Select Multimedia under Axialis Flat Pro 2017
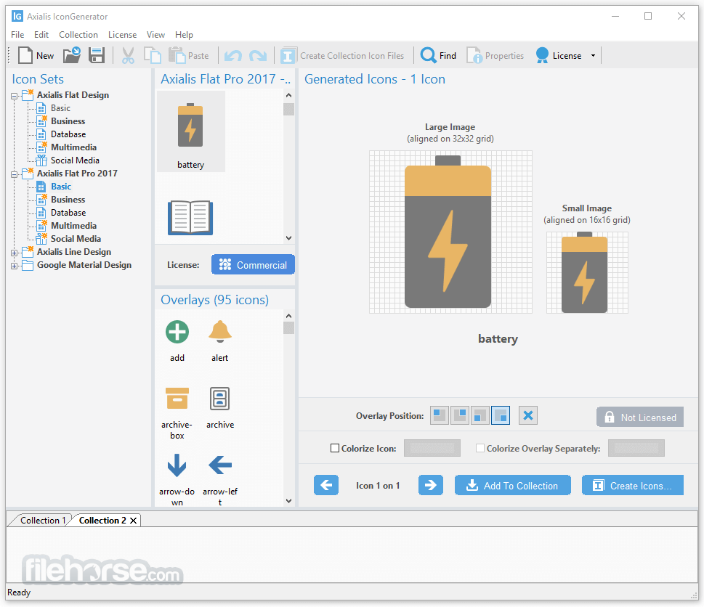Viewport: 704px width, 607px height. pyautogui.click(x=73, y=226)
